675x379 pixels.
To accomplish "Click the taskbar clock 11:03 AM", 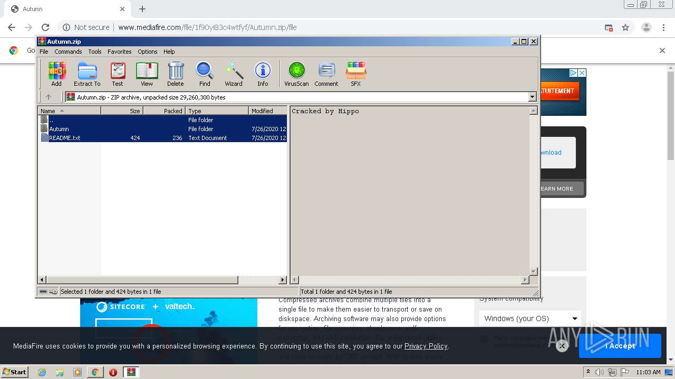I will tap(648, 372).
